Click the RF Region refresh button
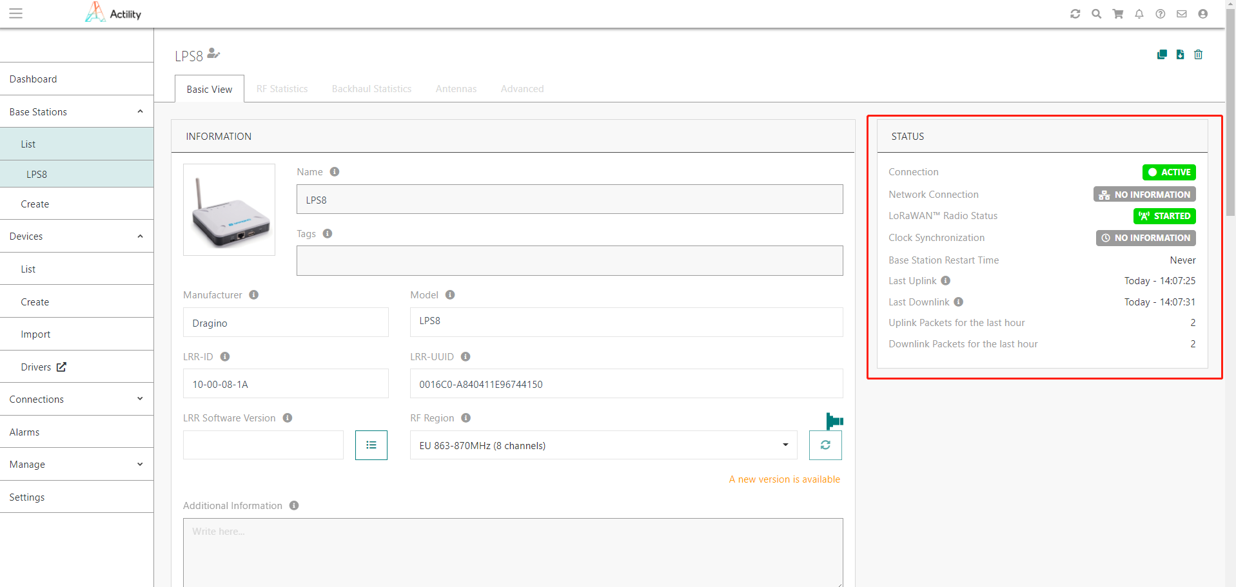Screen dimensions: 1236x587 pyautogui.click(x=825, y=445)
